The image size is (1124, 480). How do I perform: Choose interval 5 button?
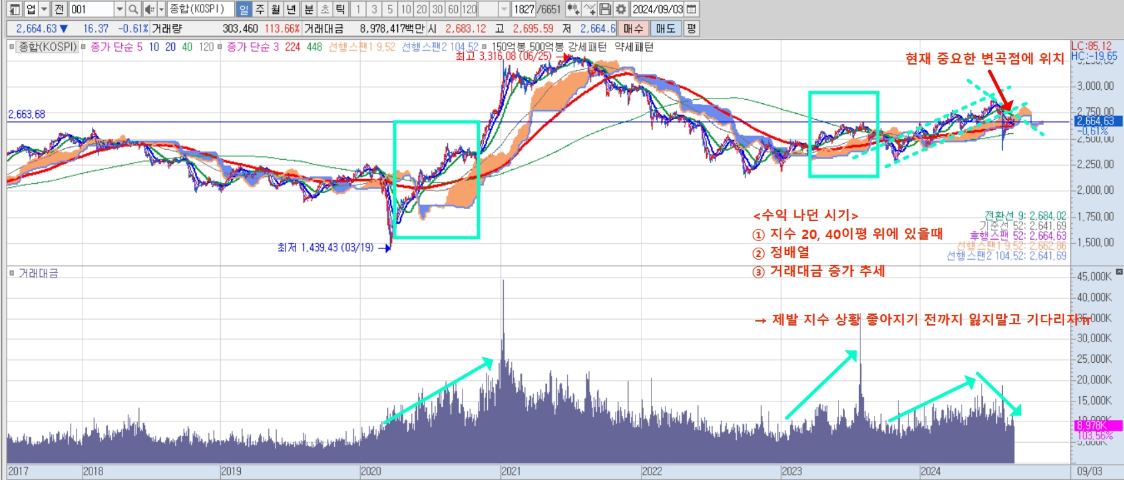[390, 9]
